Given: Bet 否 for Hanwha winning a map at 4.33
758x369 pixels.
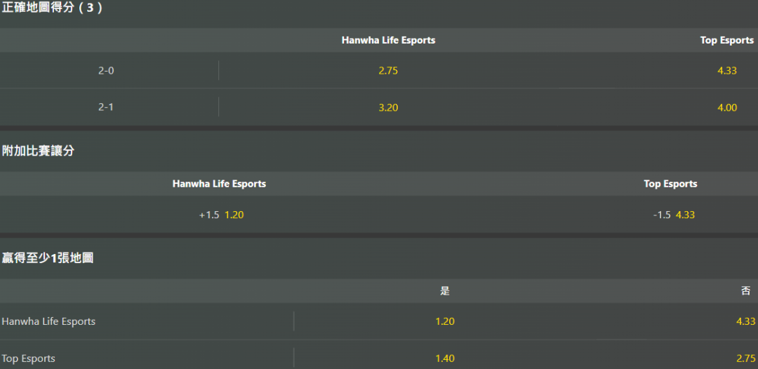Looking at the screenshot, I should (x=745, y=321).
